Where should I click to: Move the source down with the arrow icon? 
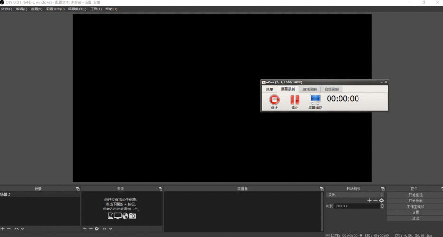(x=111, y=229)
